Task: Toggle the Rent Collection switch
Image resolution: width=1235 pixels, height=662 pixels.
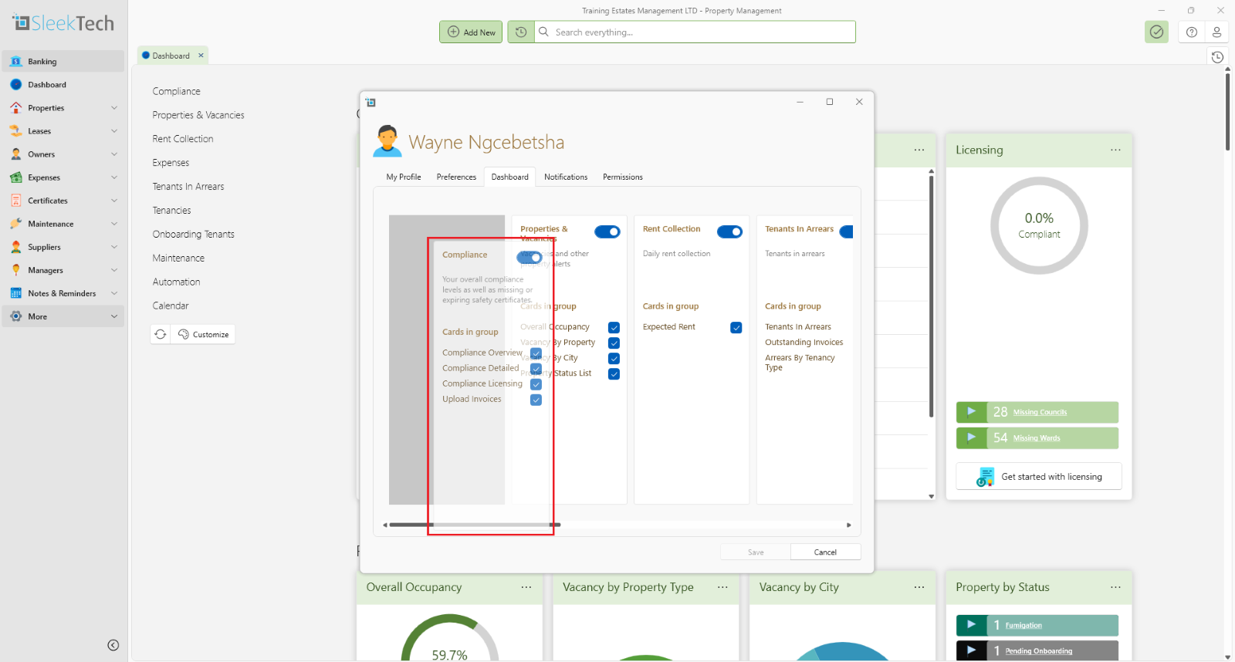Action: click(729, 231)
